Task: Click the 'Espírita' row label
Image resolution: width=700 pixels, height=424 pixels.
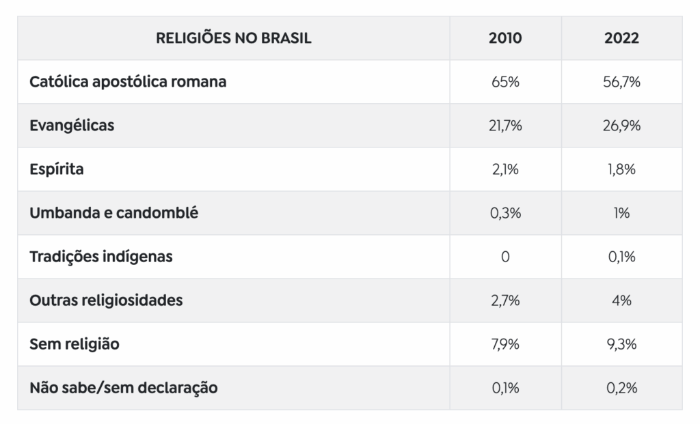Action: coord(57,169)
